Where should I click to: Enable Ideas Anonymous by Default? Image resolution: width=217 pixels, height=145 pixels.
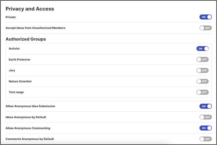coord(206,117)
